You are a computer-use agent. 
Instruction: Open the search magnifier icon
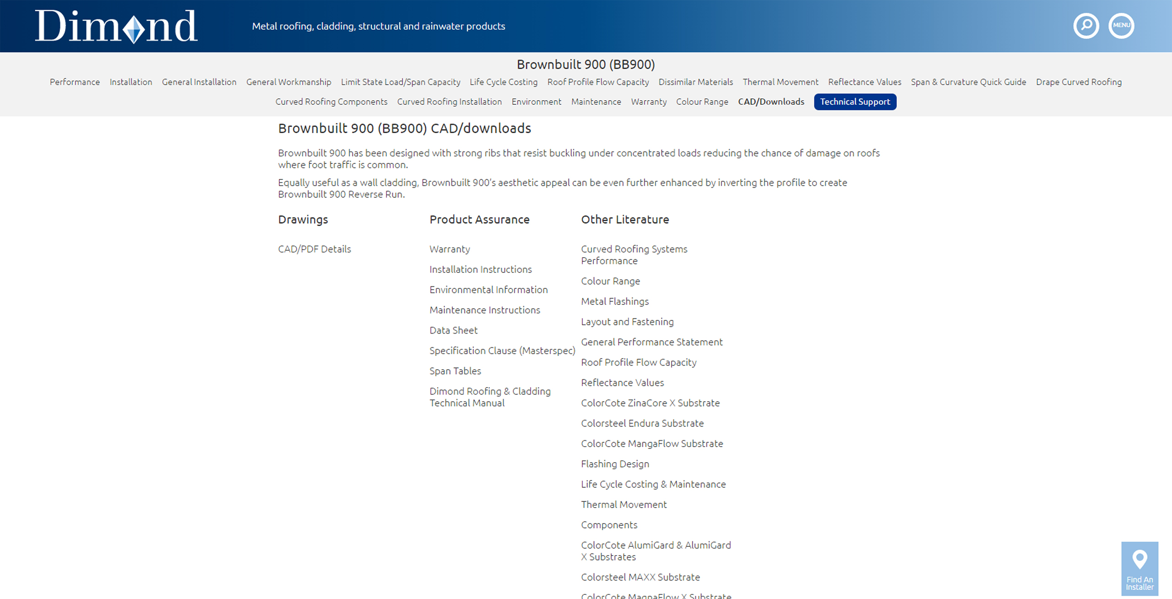coord(1086,26)
